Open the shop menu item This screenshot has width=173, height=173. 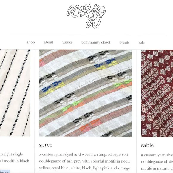coord(31,42)
